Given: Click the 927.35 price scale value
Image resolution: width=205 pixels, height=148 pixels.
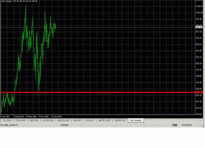Looking at the screenshot, I should pos(199,32).
